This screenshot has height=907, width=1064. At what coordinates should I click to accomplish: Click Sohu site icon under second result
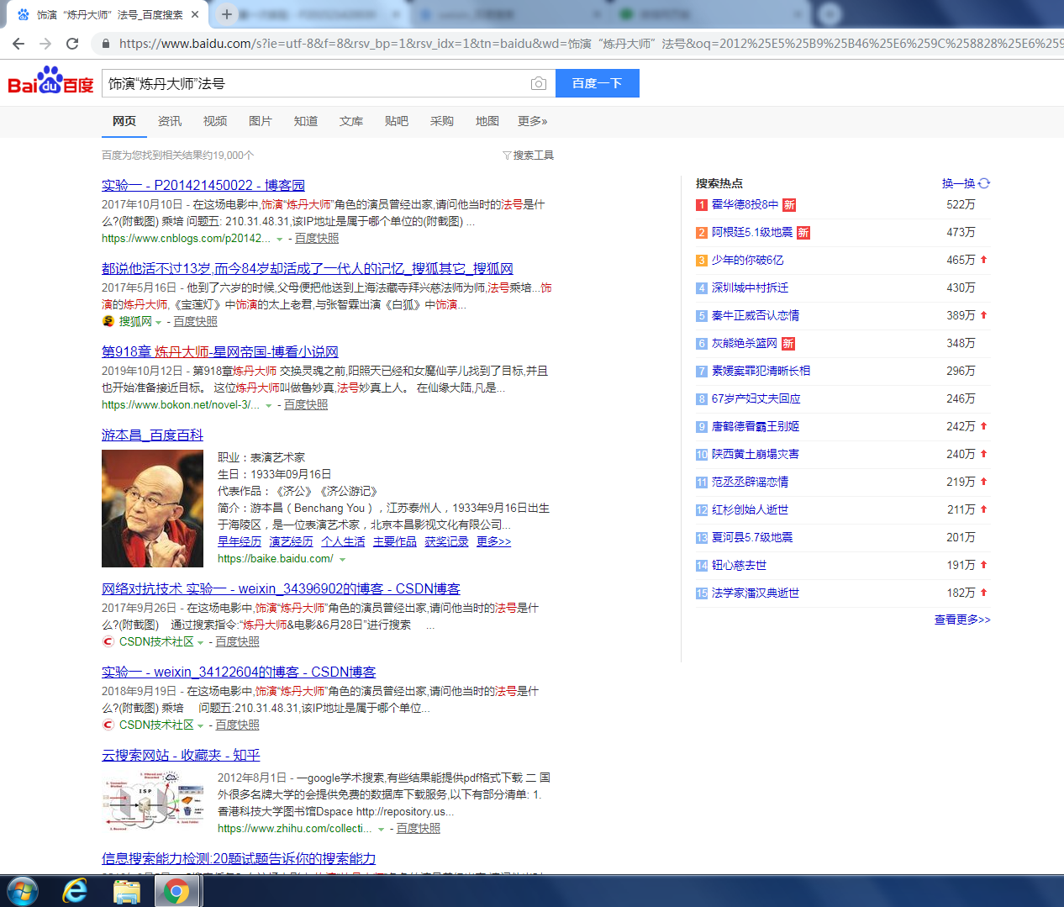click(108, 321)
